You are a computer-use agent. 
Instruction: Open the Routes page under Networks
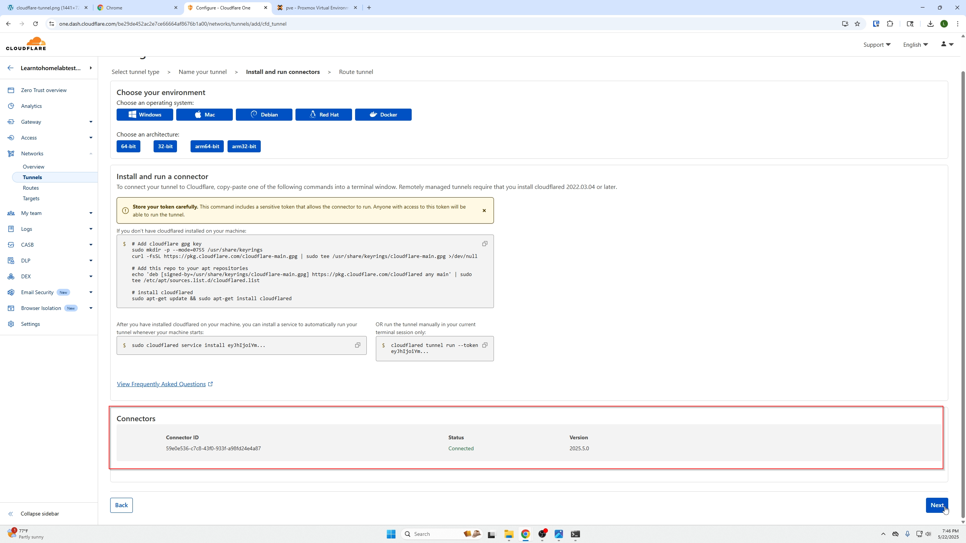(31, 188)
